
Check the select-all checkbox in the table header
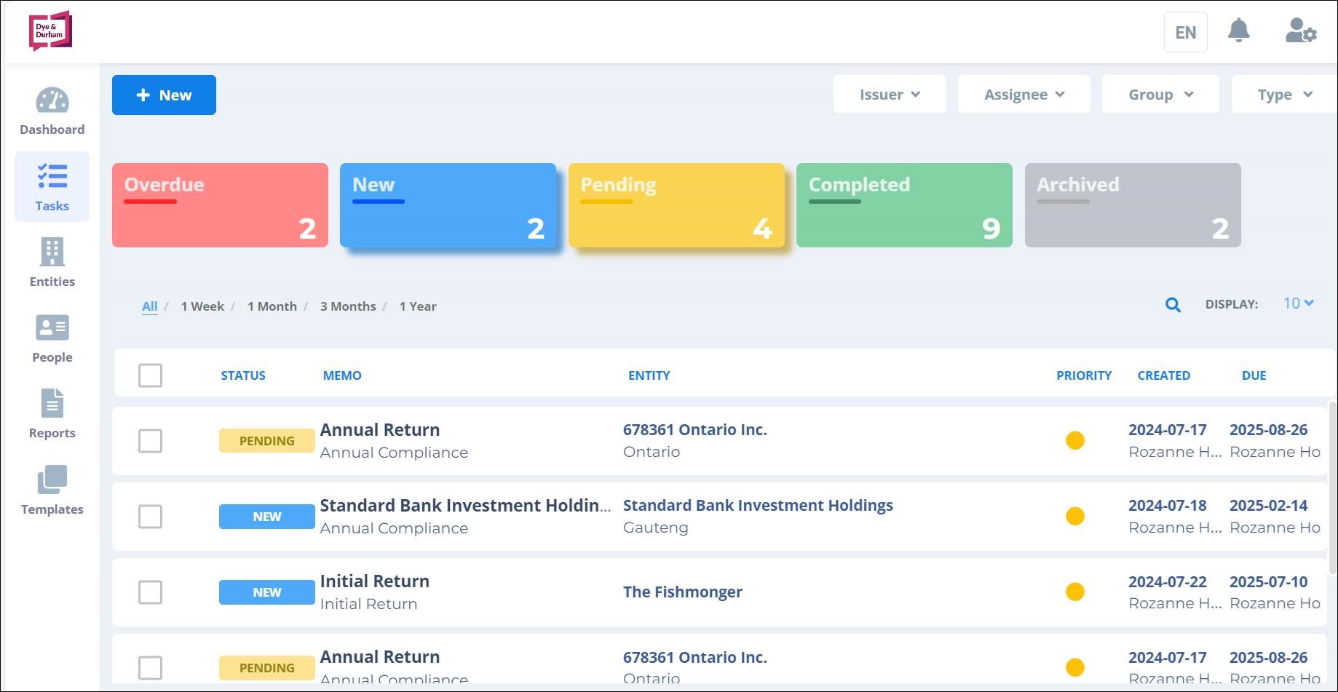[x=150, y=375]
